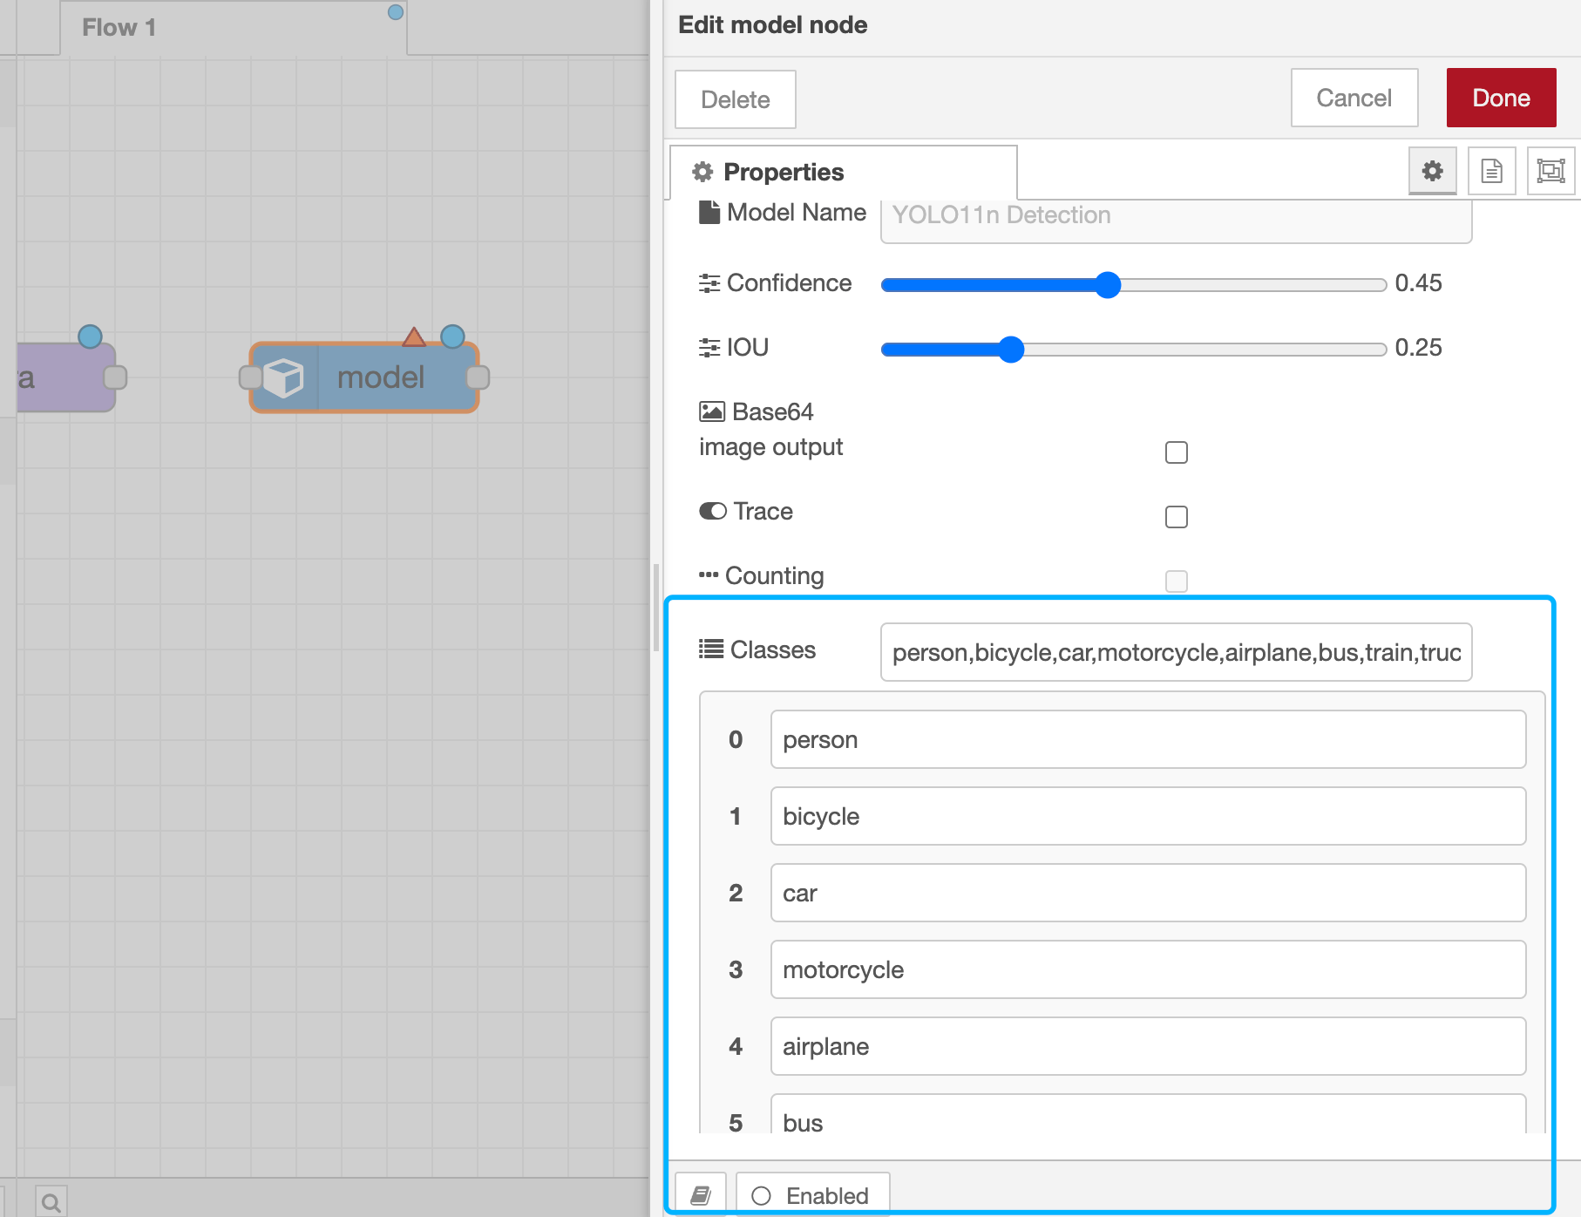Click model node output port
Viewport: 1581px width, 1217px height.
[478, 377]
